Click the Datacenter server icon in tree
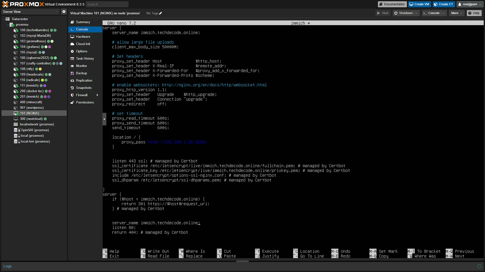Image resolution: width=485 pixels, height=272 pixels. point(8,19)
